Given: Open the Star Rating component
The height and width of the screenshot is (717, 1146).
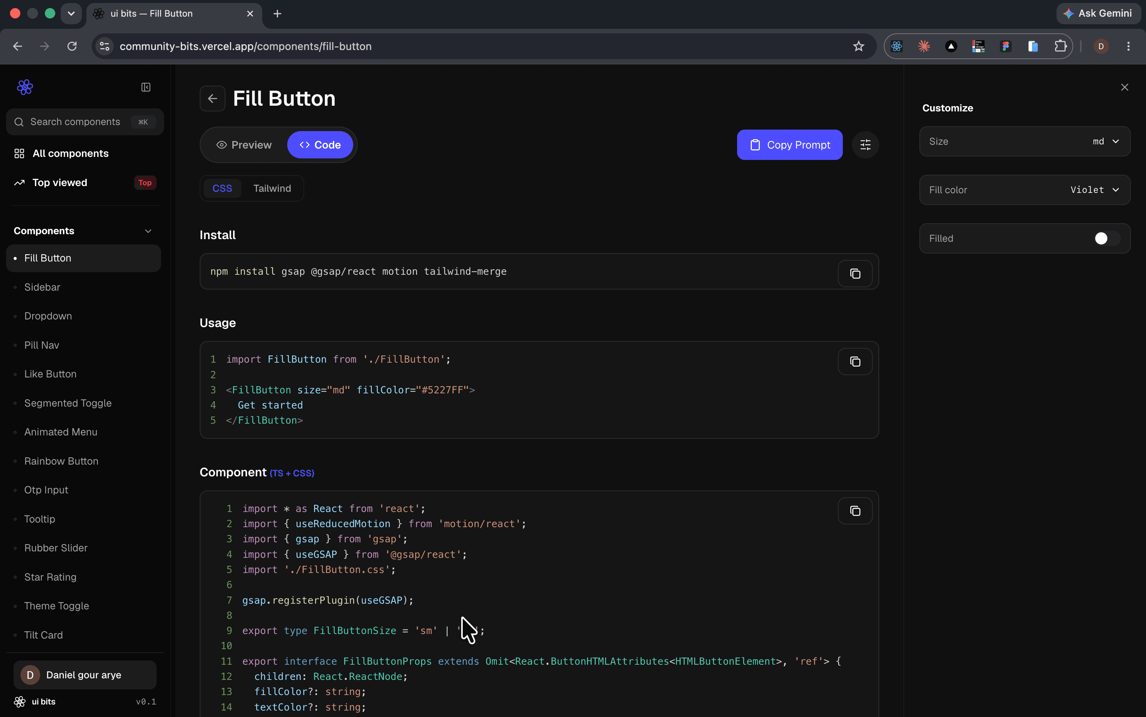Looking at the screenshot, I should point(83,577).
